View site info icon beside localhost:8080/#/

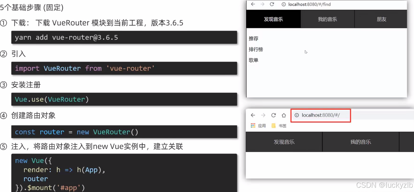point(297,115)
